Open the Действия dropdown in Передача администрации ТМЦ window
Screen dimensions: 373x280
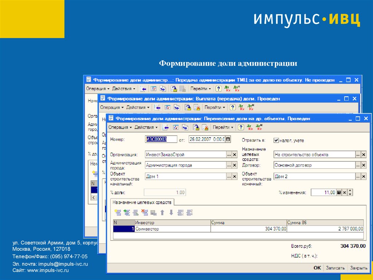(124, 89)
